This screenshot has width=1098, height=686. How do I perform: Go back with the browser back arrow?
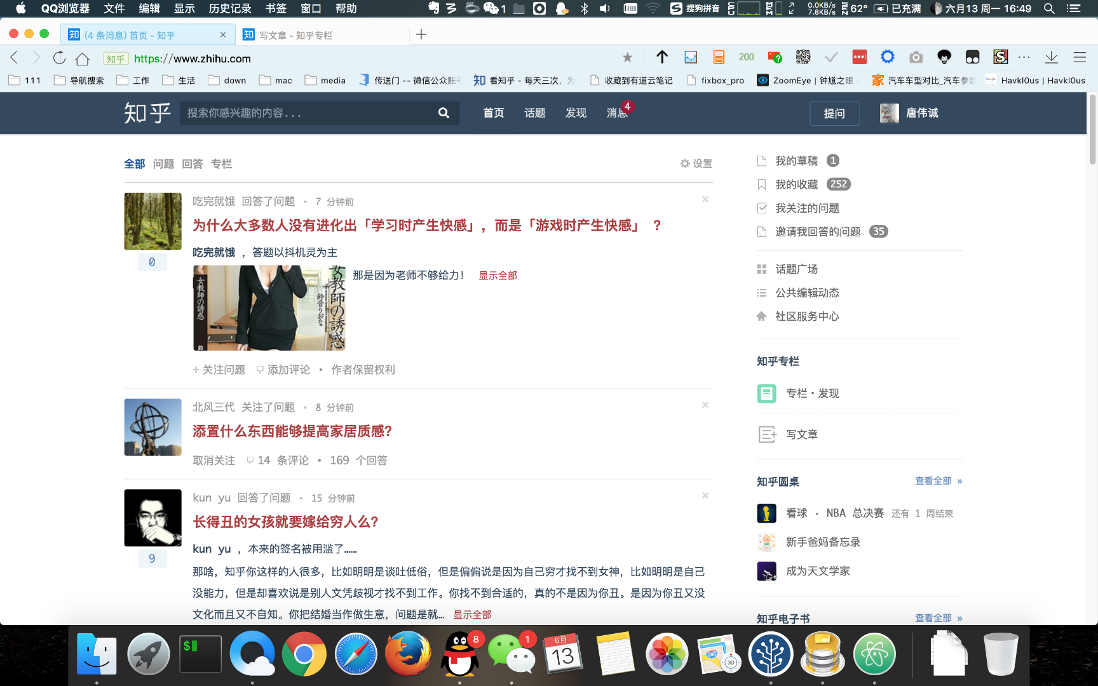15,58
